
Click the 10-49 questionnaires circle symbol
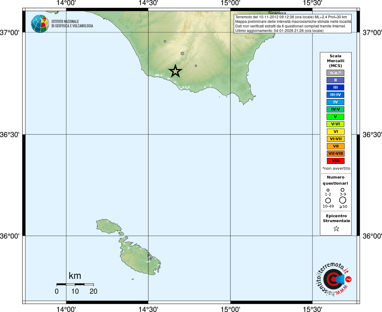pos(328,200)
